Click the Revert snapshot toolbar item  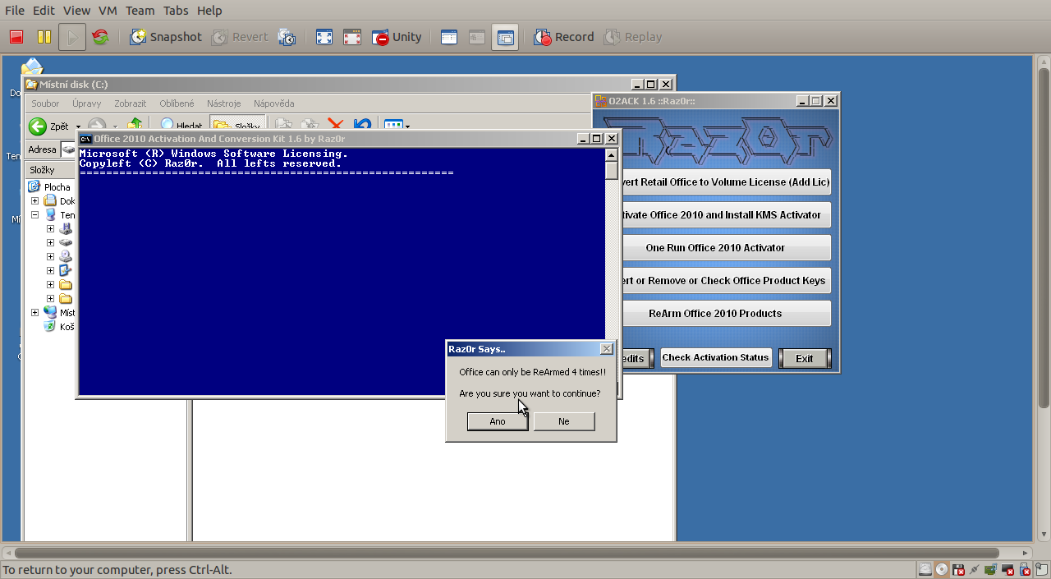click(x=240, y=37)
